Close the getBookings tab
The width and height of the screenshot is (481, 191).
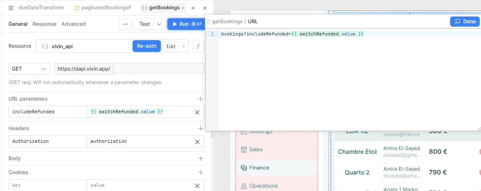click(182, 8)
